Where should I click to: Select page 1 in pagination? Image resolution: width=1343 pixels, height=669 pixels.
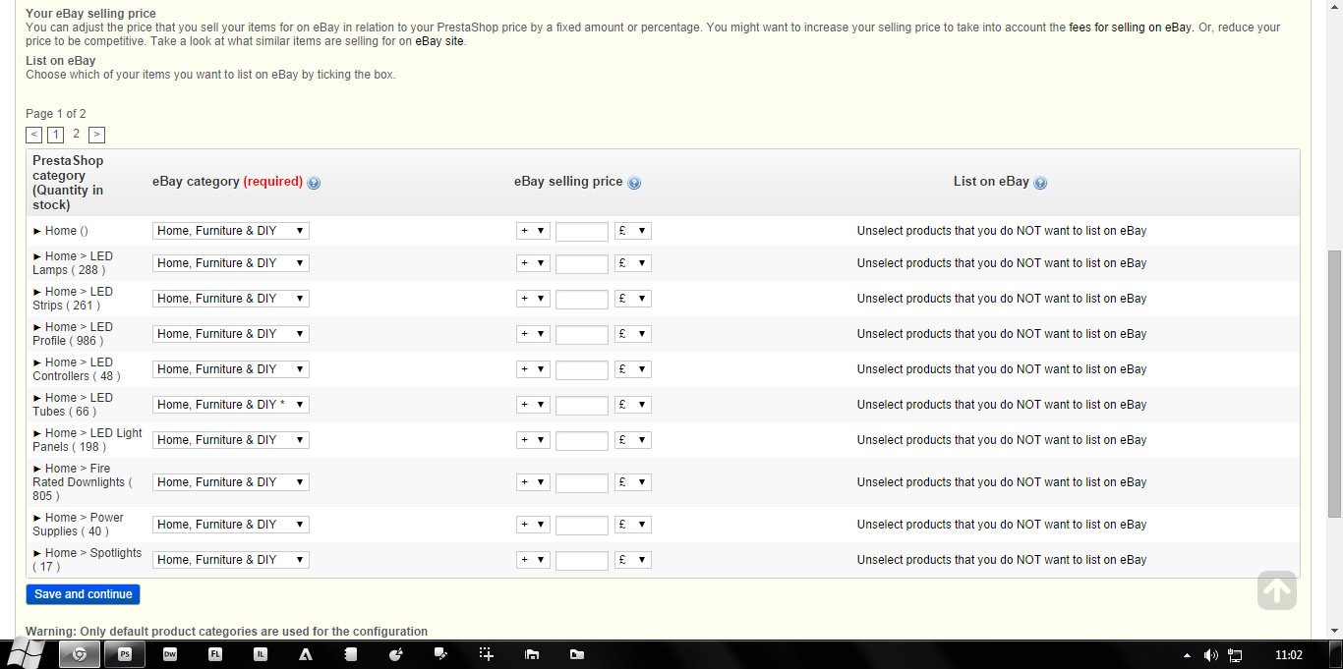pos(56,135)
